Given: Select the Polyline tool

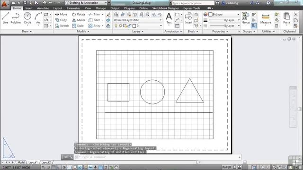Looking at the screenshot, I should pos(16,18).
